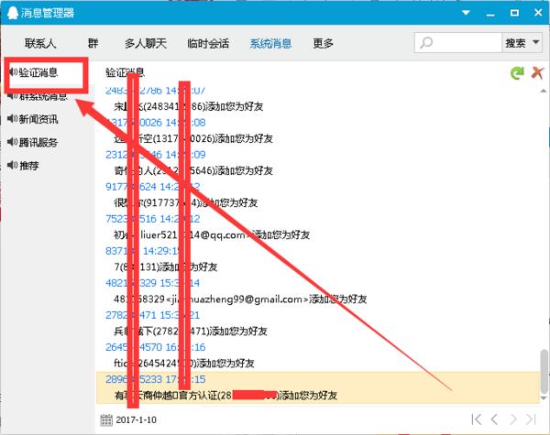
Task: Select the message containing @gmail.com
Action: coord(240,299)
